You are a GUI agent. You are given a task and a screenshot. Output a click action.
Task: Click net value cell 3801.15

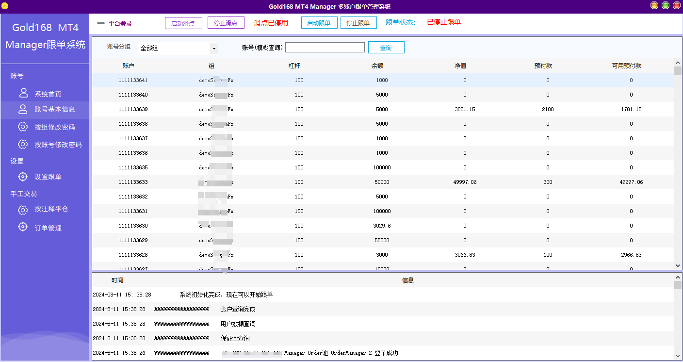coord(465,109)
